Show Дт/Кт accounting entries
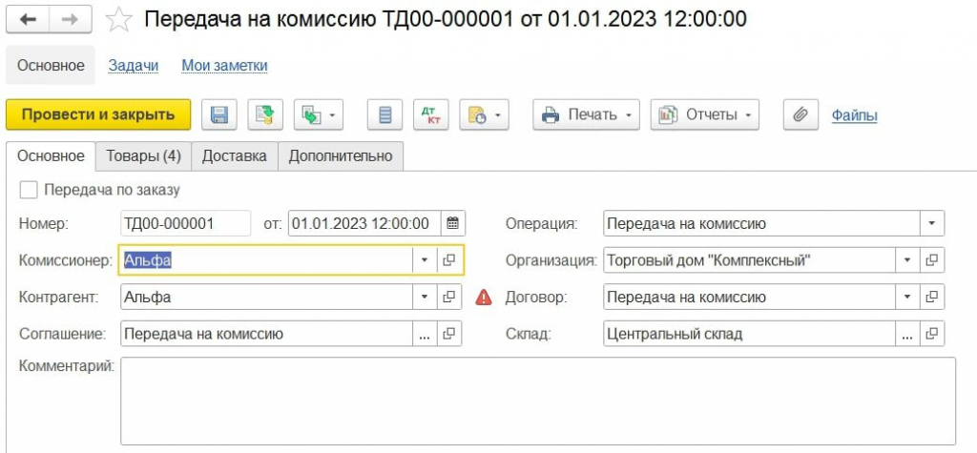 [x=431, y=114]
